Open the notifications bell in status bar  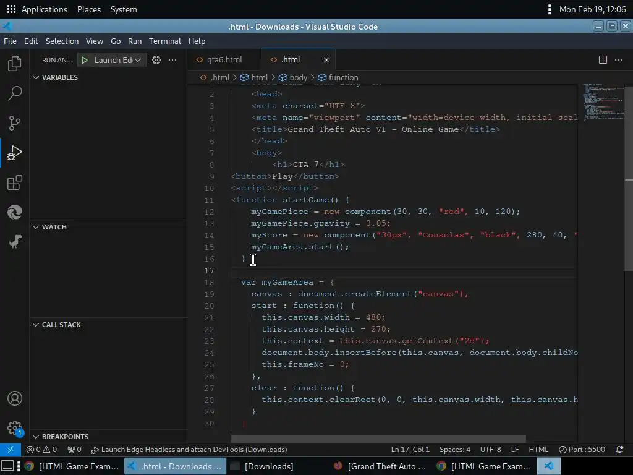click(x=619, y=450)
